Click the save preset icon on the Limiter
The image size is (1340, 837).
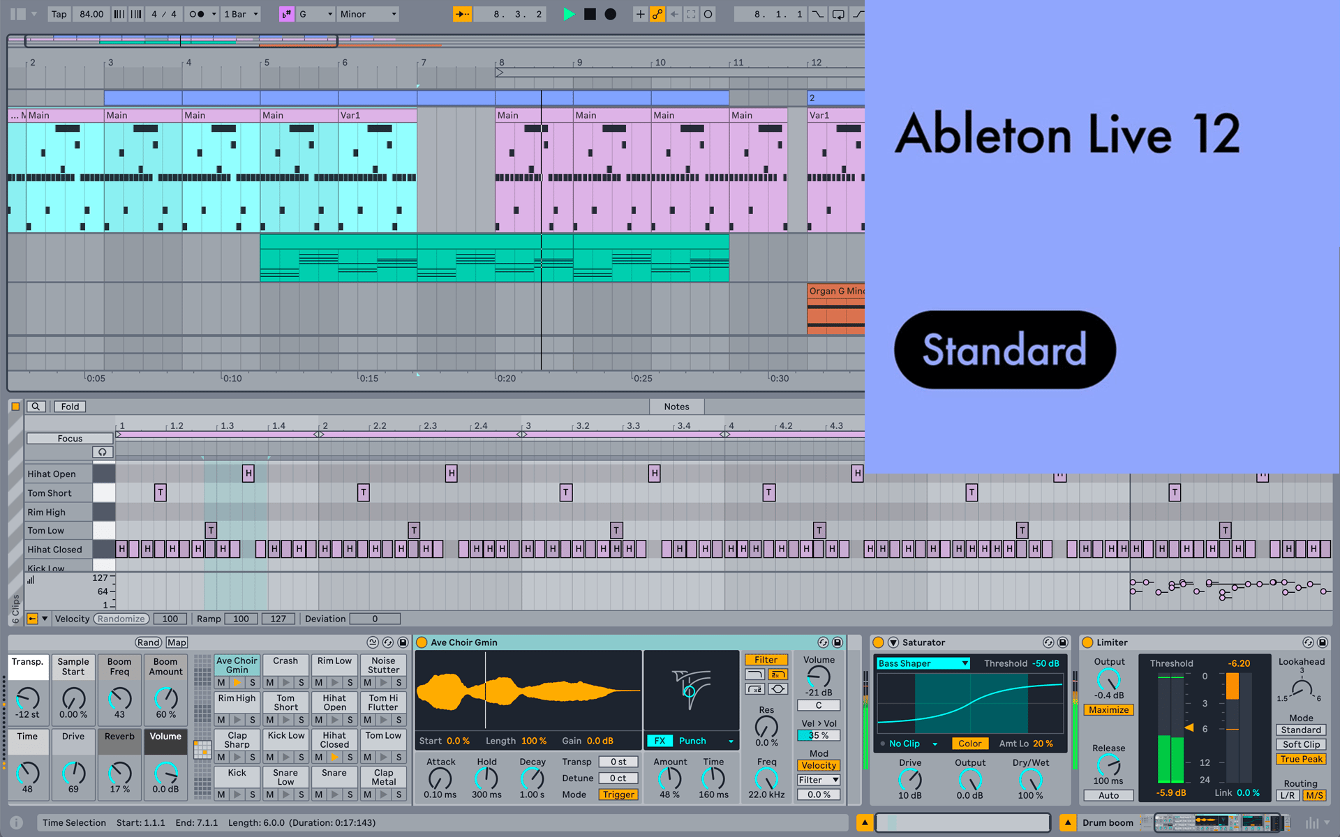pos(1323,642)
